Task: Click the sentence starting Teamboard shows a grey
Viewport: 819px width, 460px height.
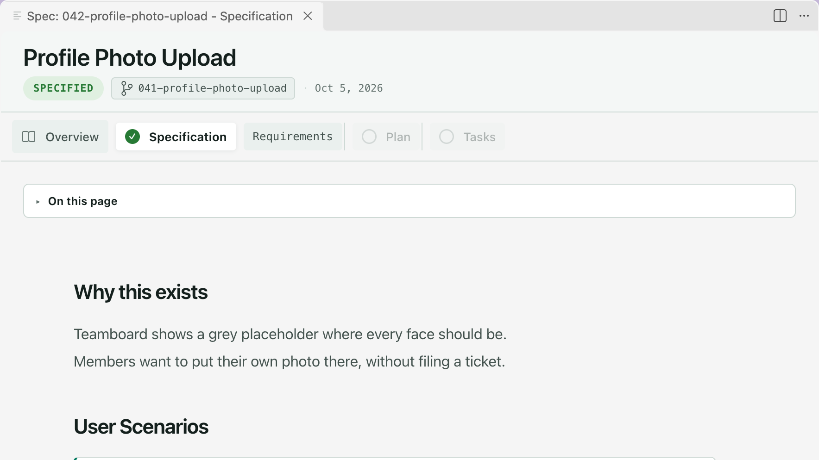Action: click(290, 334)
